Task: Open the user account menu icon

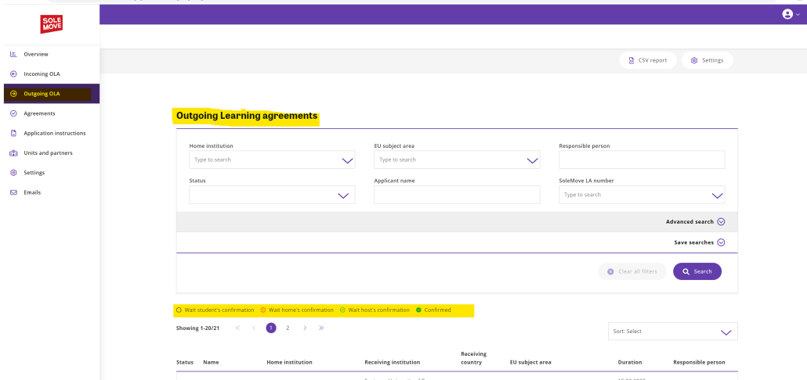Action: tap(787, 14)
